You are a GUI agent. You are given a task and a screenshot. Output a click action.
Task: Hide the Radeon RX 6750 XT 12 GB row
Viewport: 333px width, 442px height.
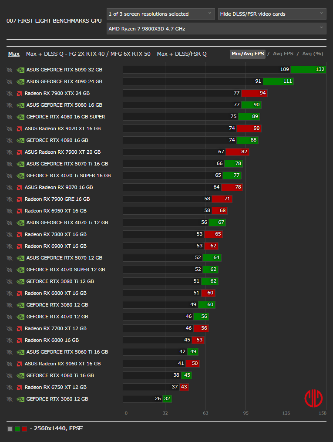pos(10,388)
